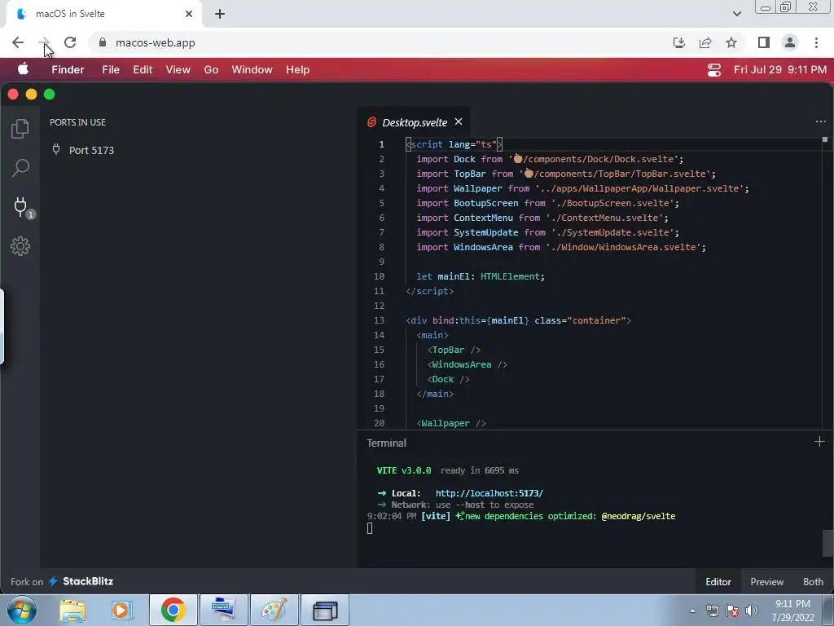Open the On-Screen Keyboard taskbar icon
This screenshot has height=626, width=834.
point(224,610)
